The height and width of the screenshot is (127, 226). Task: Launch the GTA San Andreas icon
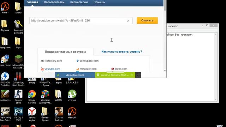tap(59, 111)
